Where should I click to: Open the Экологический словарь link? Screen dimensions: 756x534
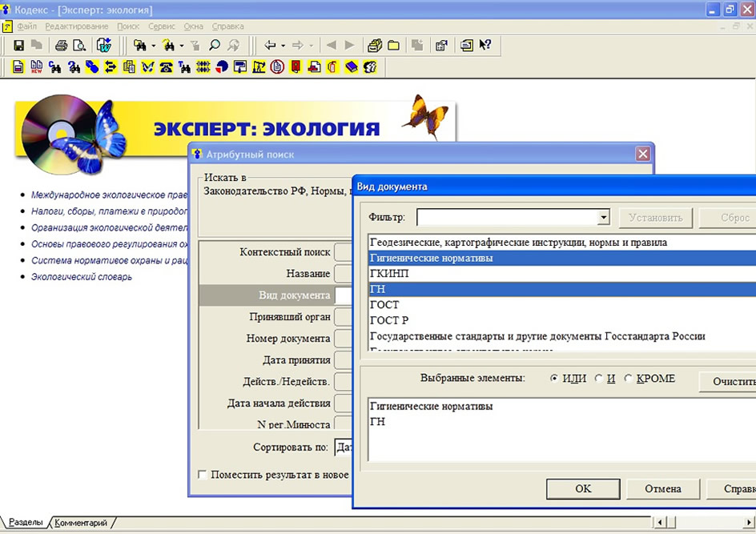[x=82, y=277]
